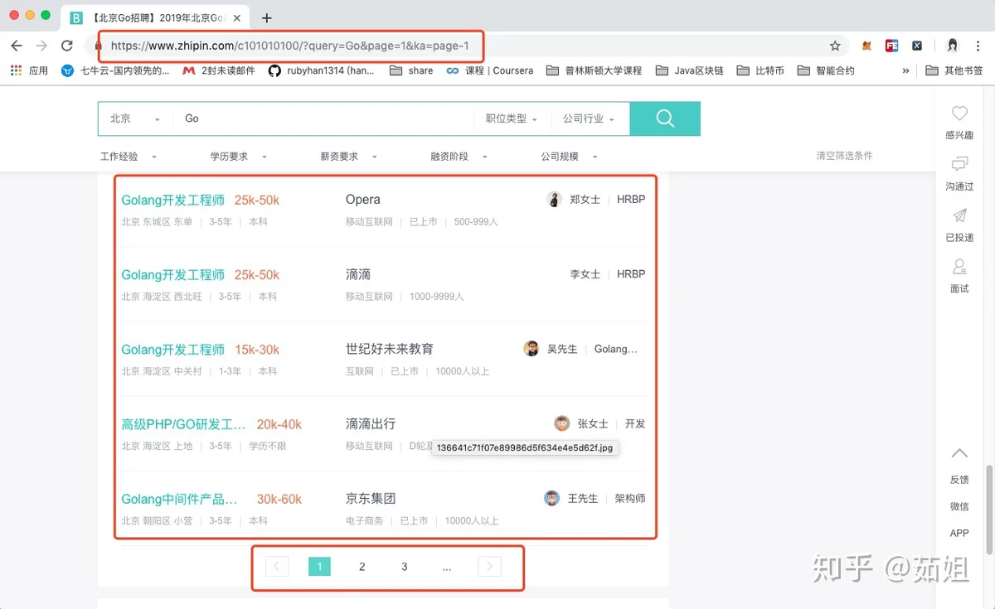Open the Coursera 课程 bookmark
The height and width of the screenshot is (609, 995).
pos(490,70)
